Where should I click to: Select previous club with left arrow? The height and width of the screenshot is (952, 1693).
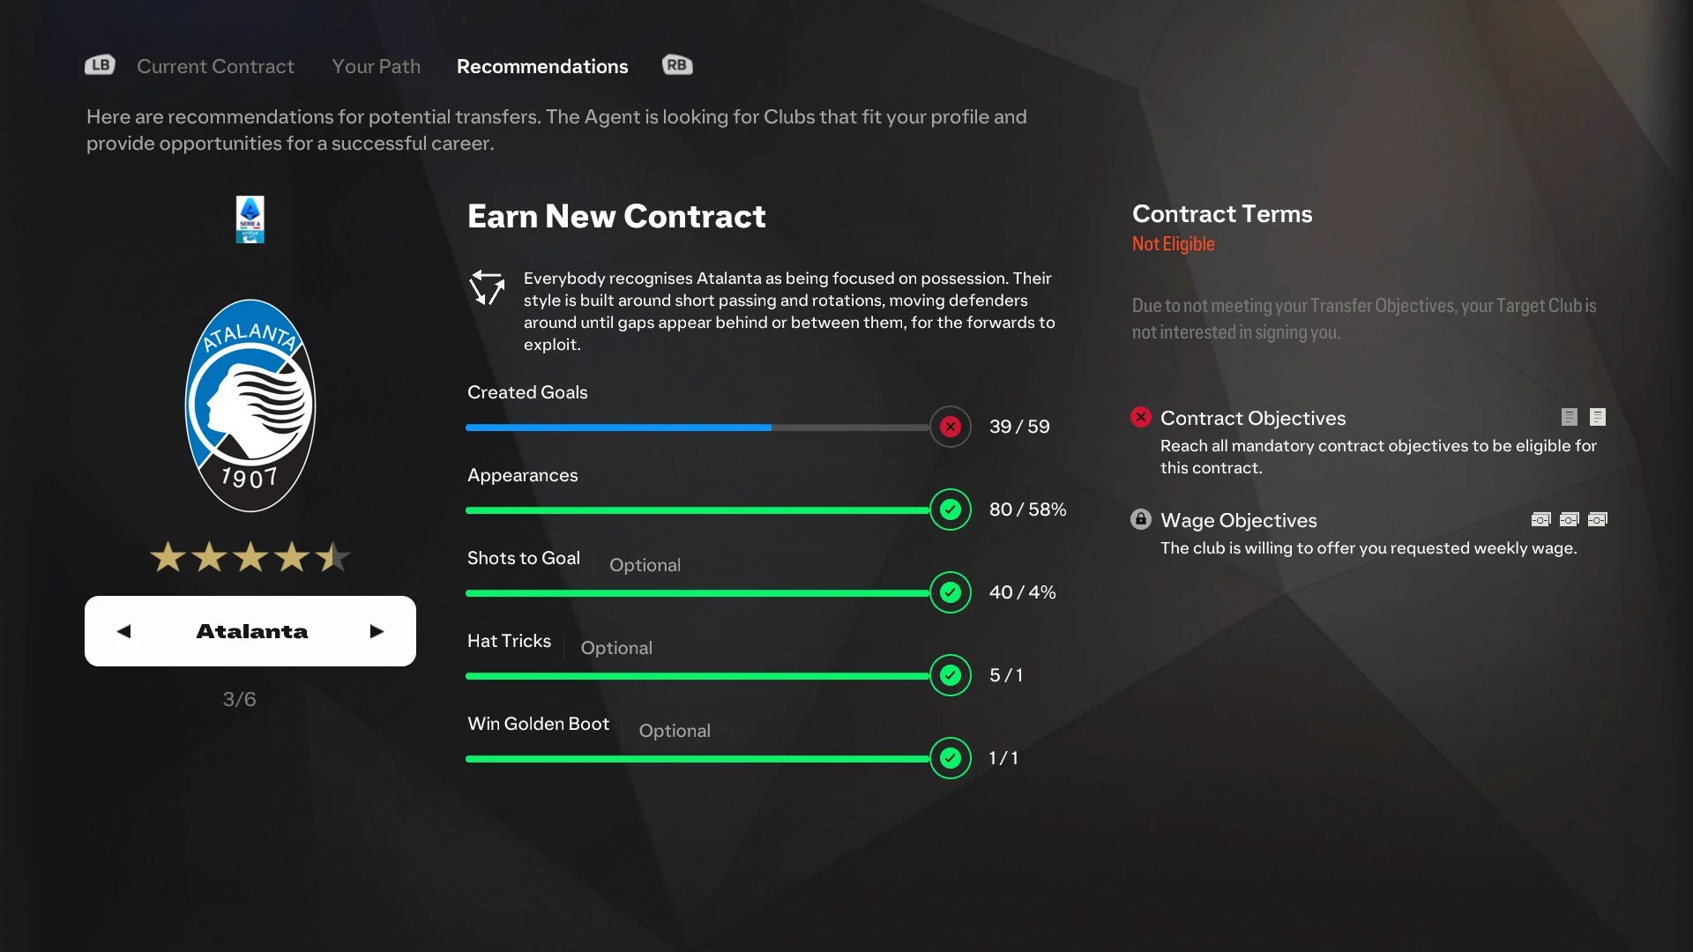click(124, 631)
